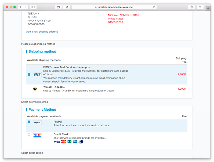
Task: Click the print icon in toolbar
Action: [58, 7]
